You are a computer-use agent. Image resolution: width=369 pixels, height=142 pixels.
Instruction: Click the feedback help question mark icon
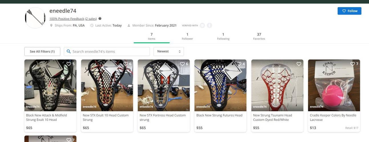point(100,18)
